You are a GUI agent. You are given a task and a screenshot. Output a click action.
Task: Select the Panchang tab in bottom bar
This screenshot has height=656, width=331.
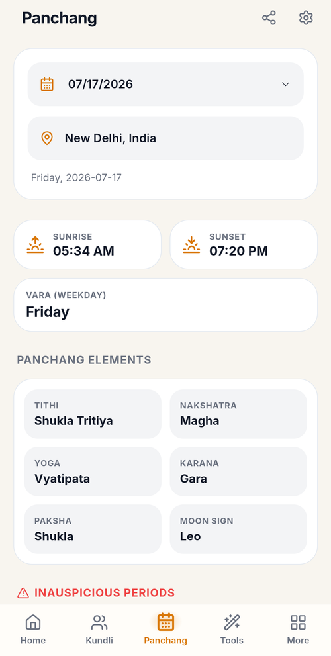pos(165,630)
